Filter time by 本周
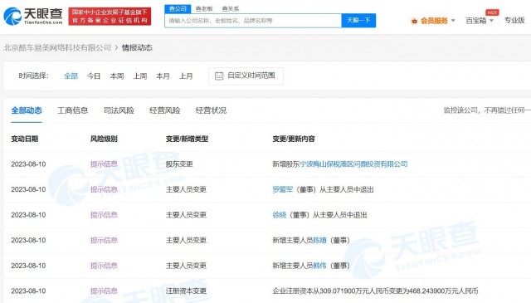This screenshot has width=531, height=303. (117, 76)
